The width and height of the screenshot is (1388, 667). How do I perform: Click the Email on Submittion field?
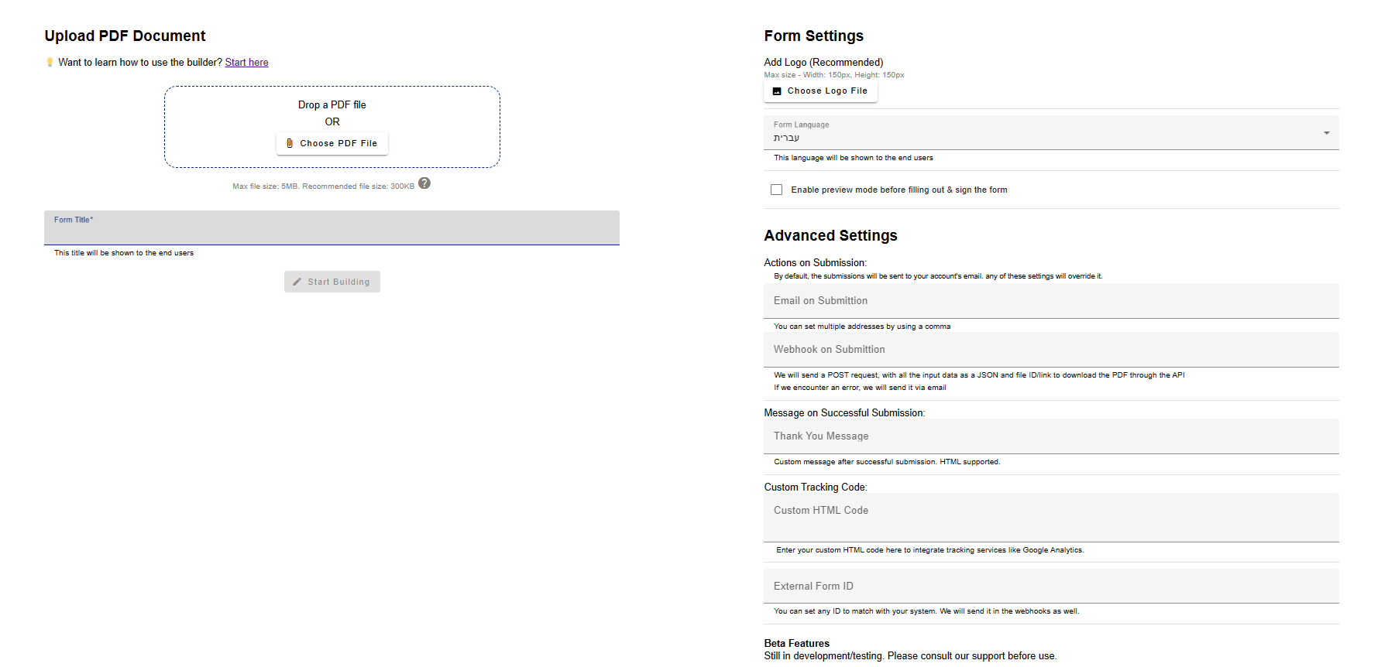click(x=1050, y=301)
